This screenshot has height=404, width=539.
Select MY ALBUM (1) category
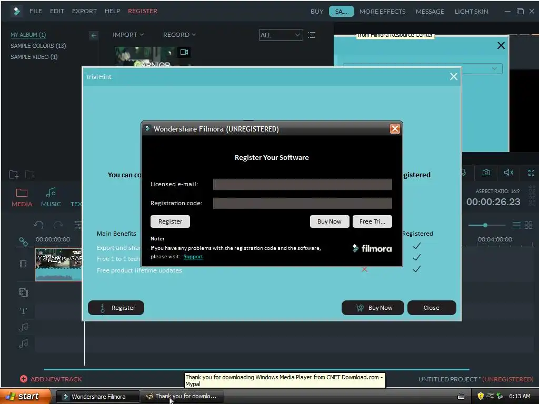pyautogui.click(x=28, y=35)
